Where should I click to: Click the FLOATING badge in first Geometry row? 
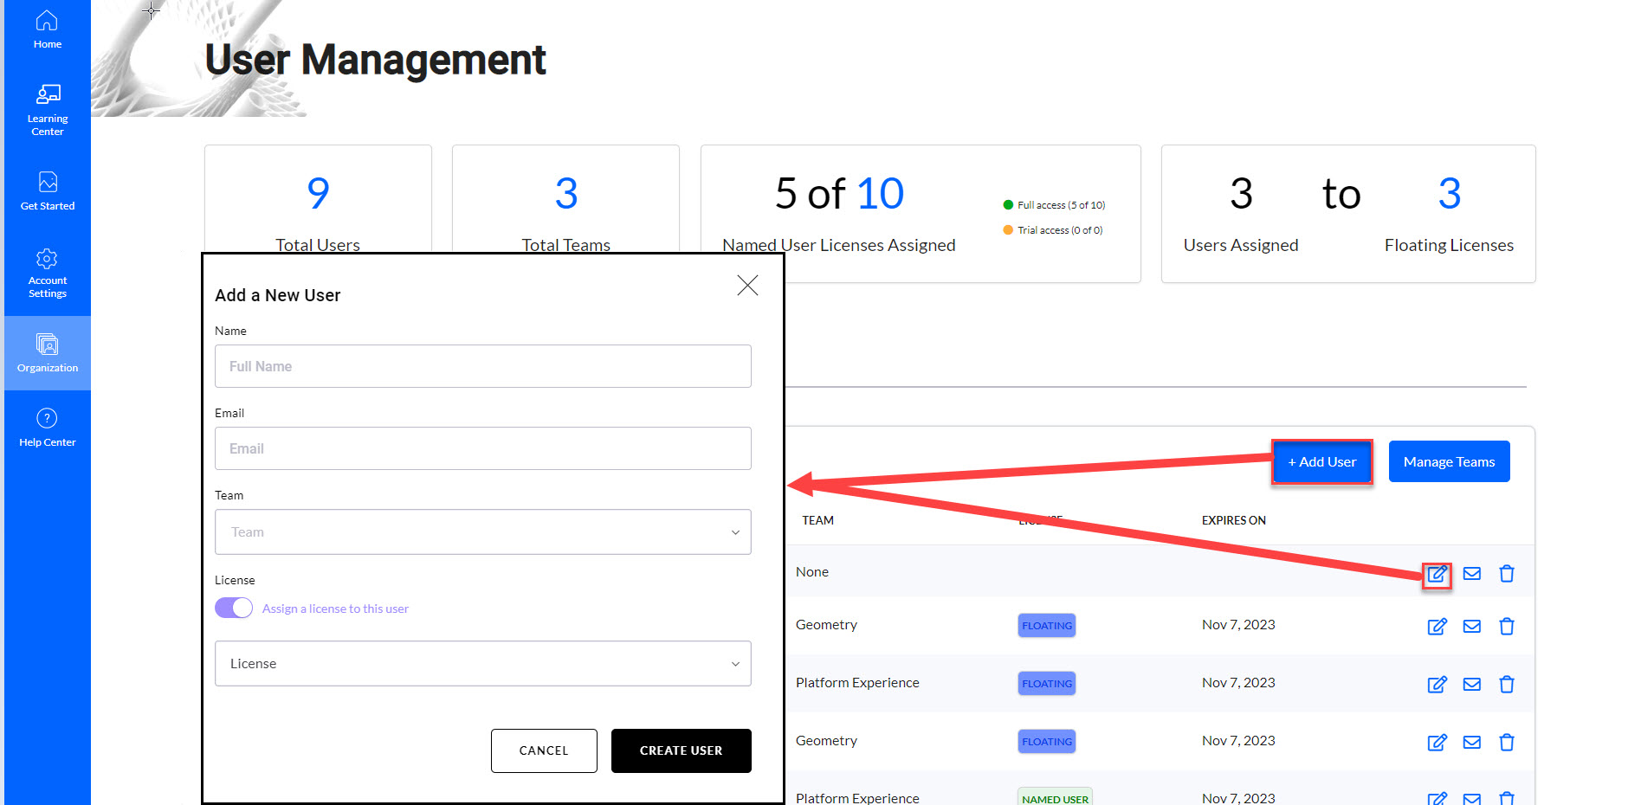(x=1047, y=626)
